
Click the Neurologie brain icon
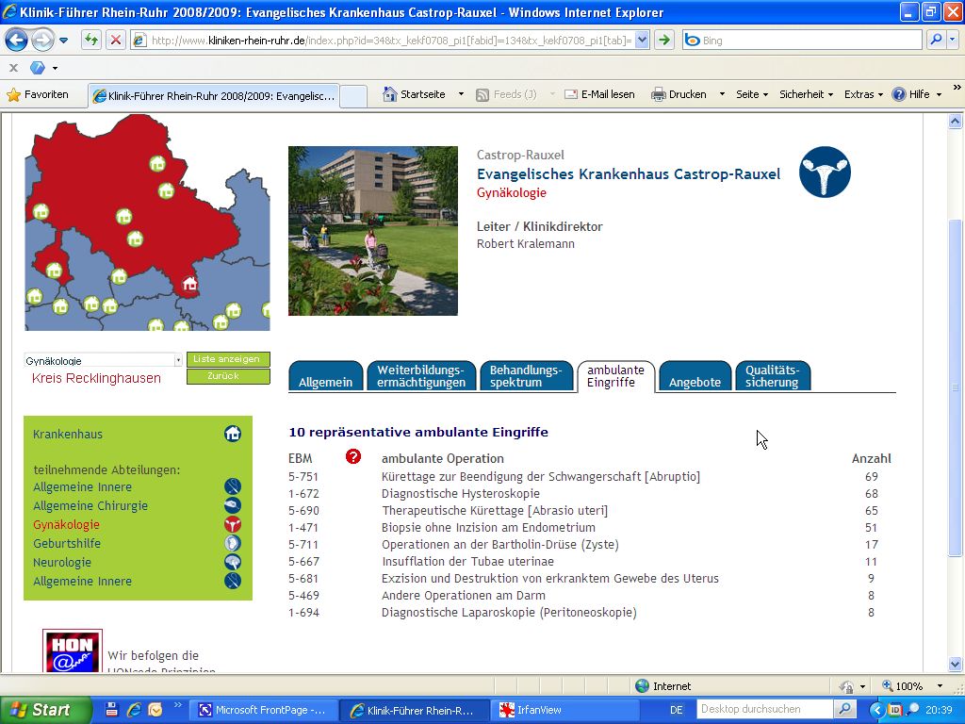233,562
